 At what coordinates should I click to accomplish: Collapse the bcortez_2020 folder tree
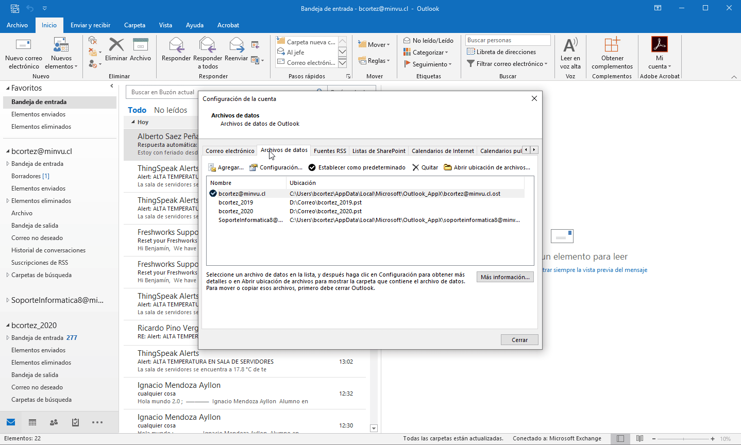[8, 326]
